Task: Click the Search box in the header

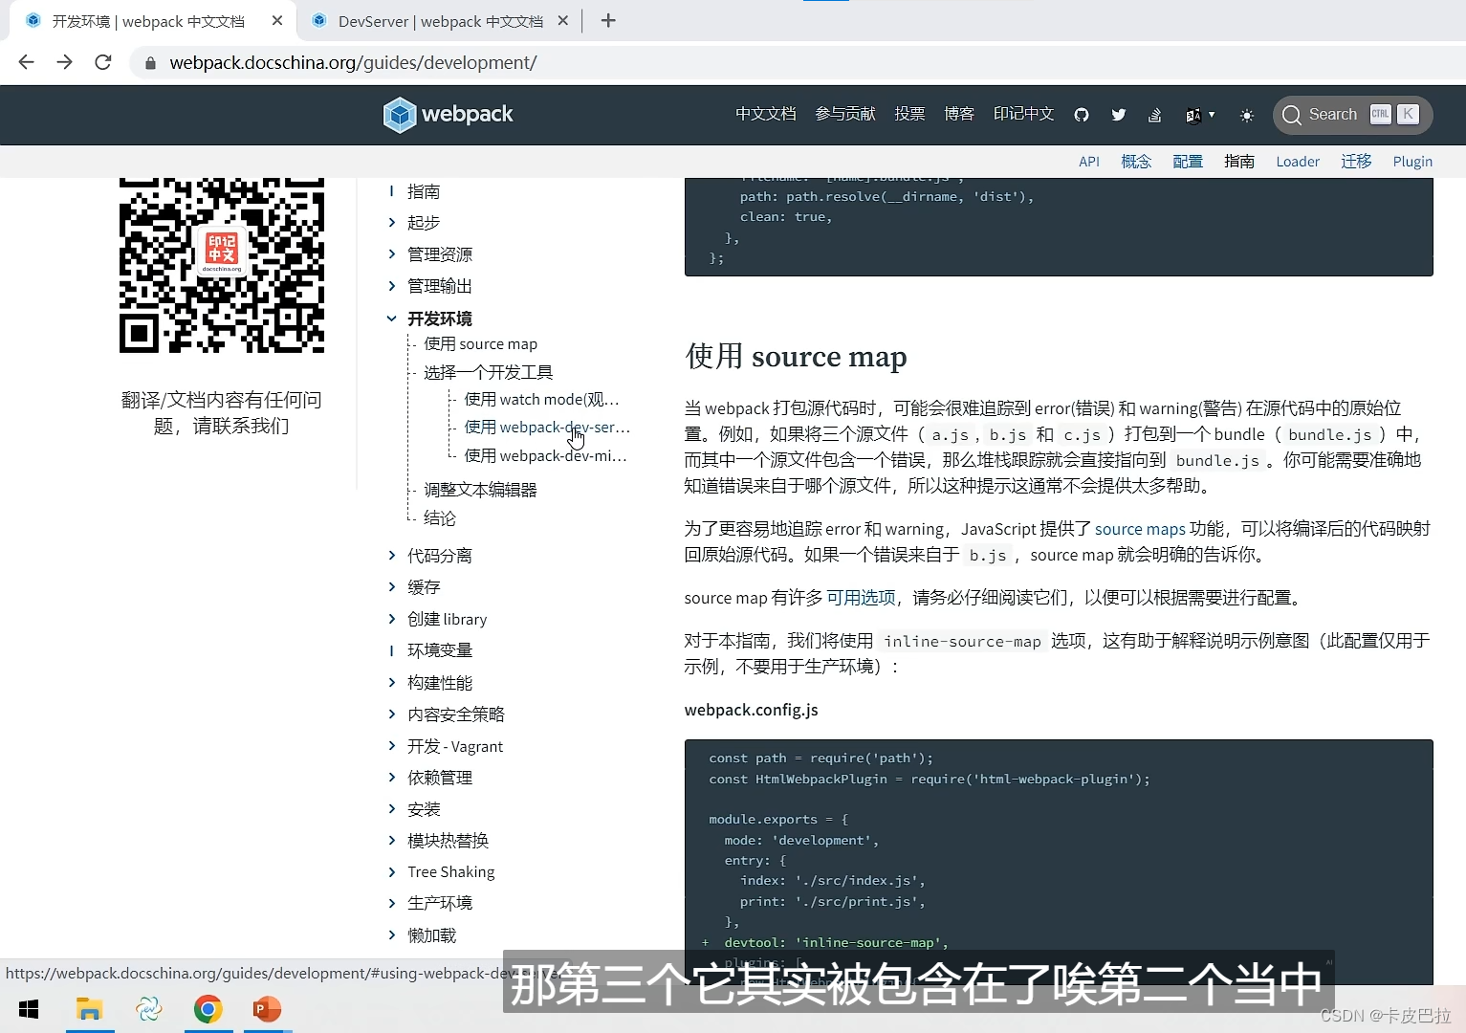Action: coord(1352,115)
